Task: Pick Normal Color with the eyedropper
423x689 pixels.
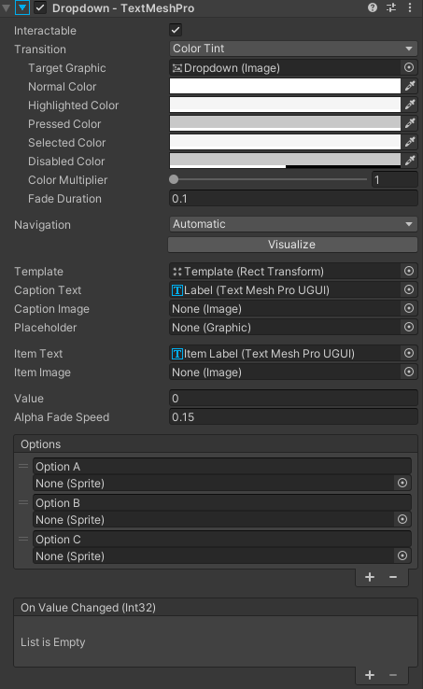Action: (410, 86)
